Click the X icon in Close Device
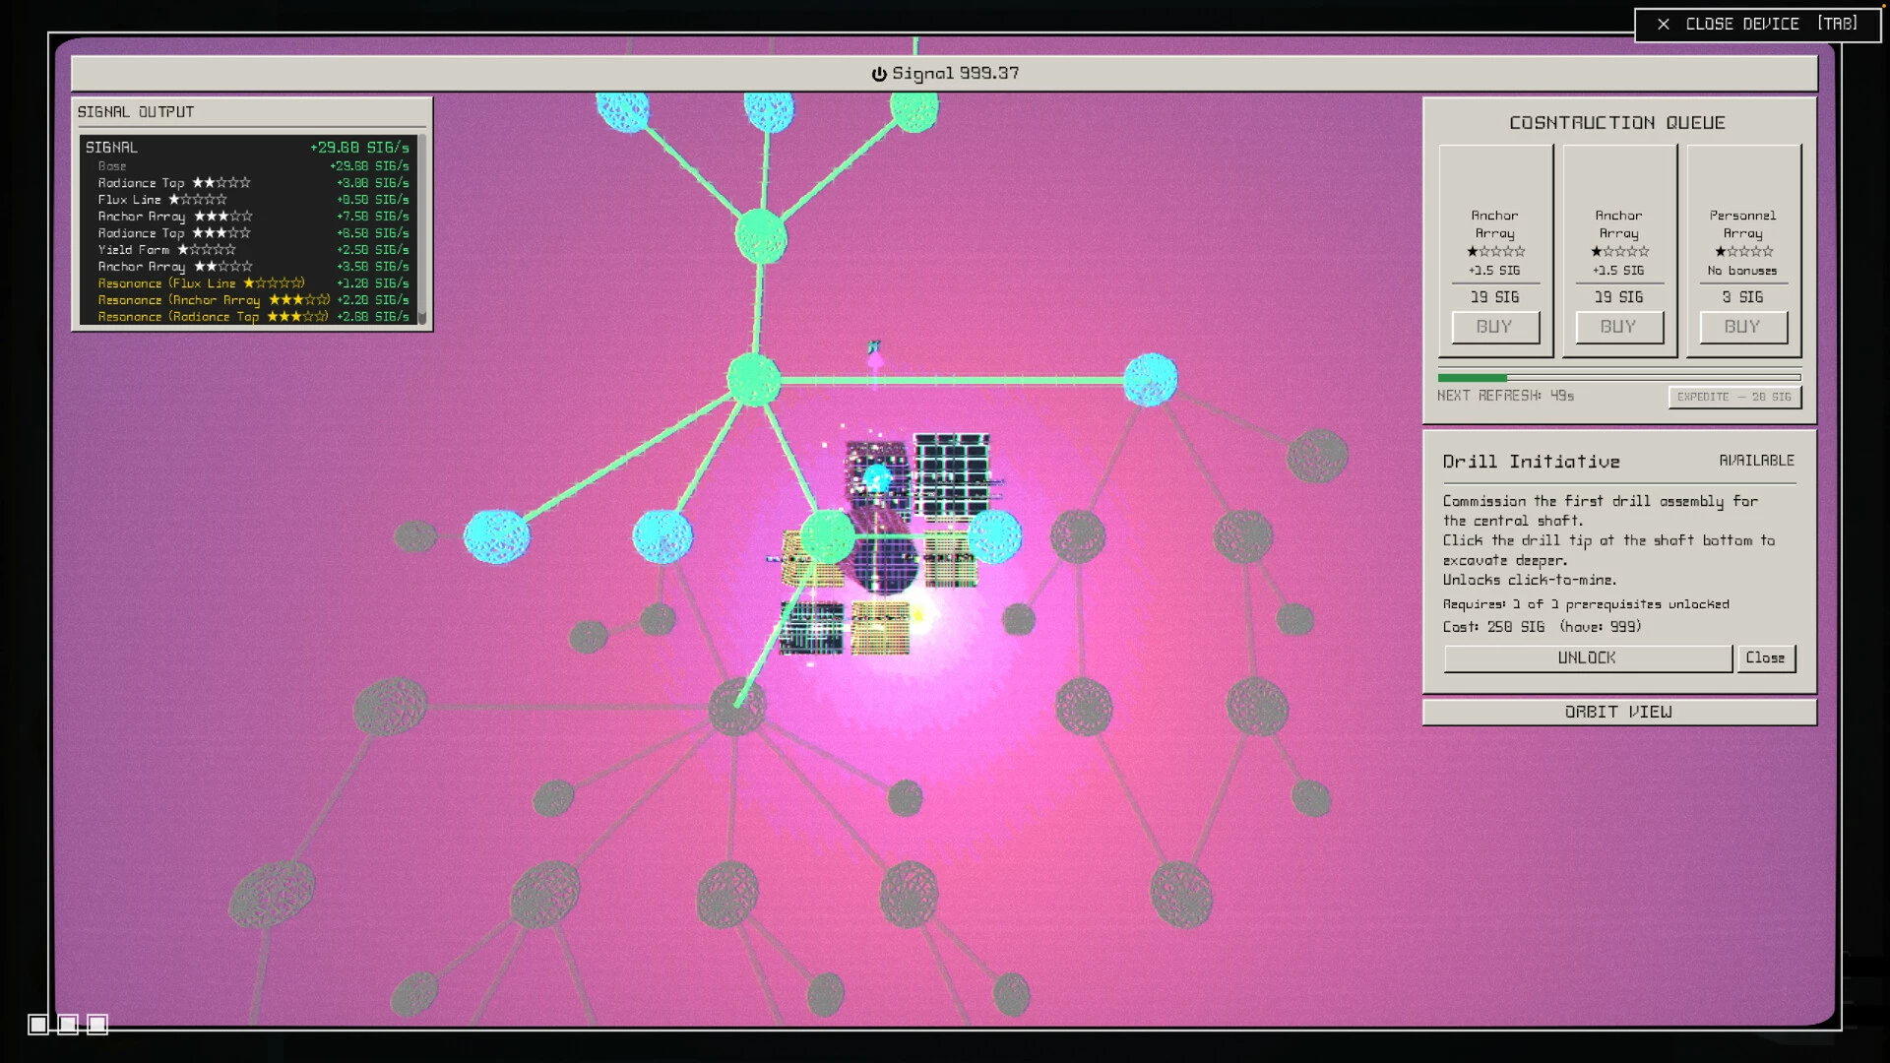The image size is (1890, 1063). tap(1664, 24)
